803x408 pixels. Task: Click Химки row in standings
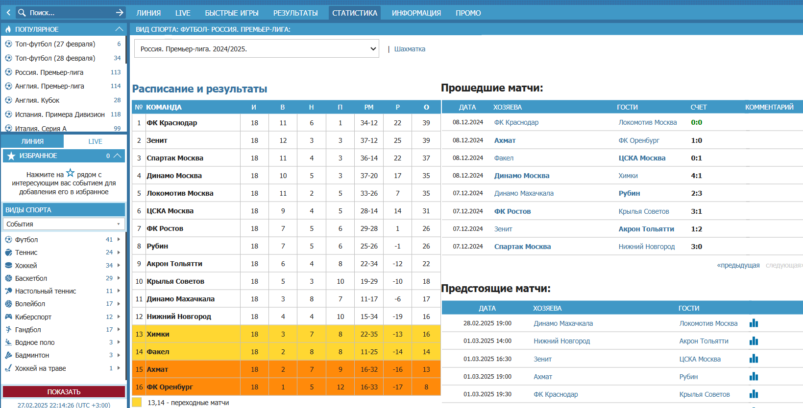(286, 334)
